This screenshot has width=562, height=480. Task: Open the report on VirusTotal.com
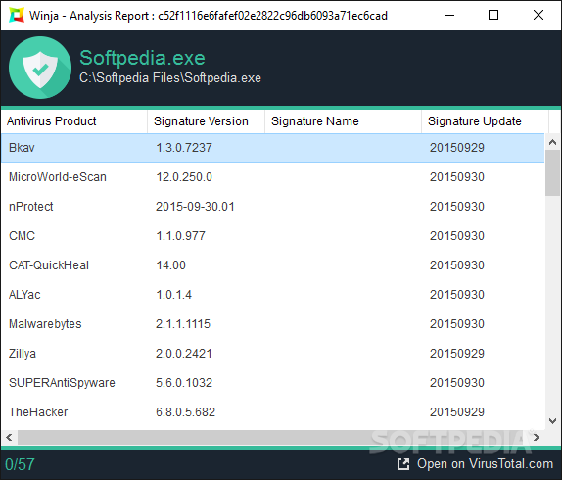pyautogui.click(x=475, y=464)
